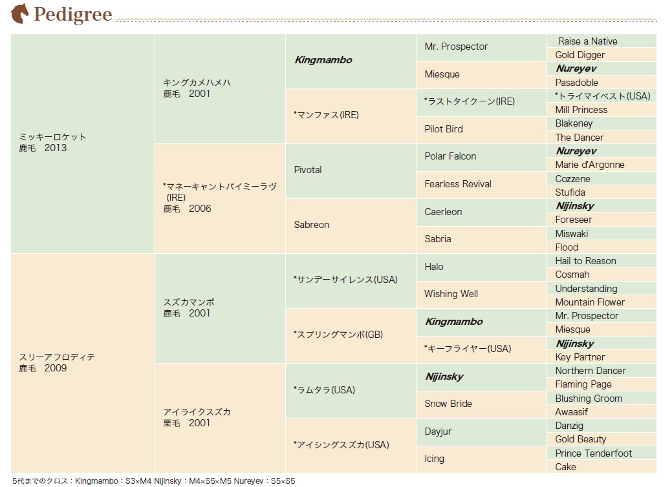Viewport: 672px width, 487px height.
Task: Select the スリーアフロディテ dam cell
Action: [x=83, y=363]
